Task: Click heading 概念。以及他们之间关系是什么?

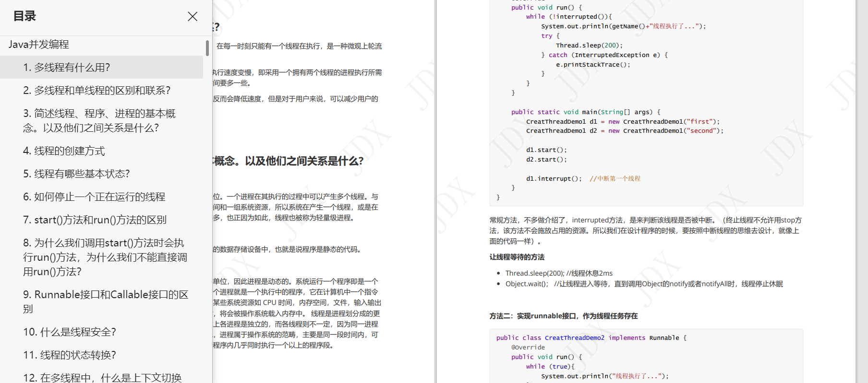Action: pos(288,161)
